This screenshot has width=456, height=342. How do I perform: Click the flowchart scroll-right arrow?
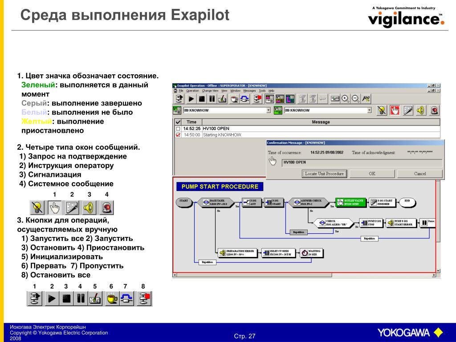[x=434, y=275]
